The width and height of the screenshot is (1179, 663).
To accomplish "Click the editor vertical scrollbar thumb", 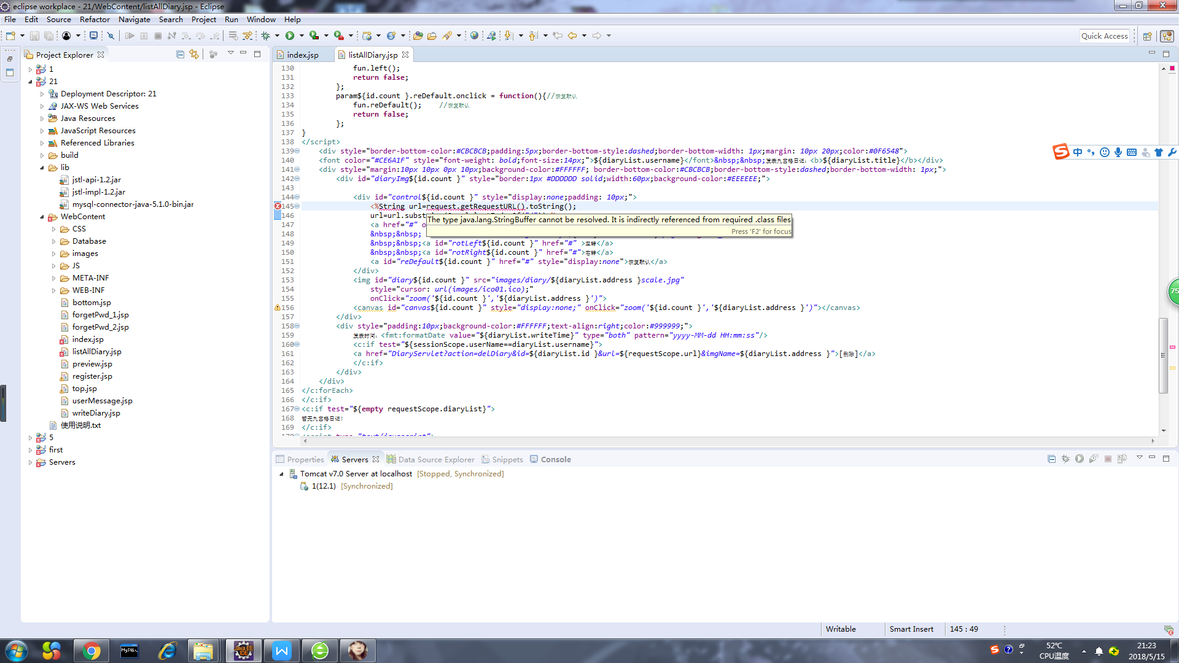I will point(1162,355).
